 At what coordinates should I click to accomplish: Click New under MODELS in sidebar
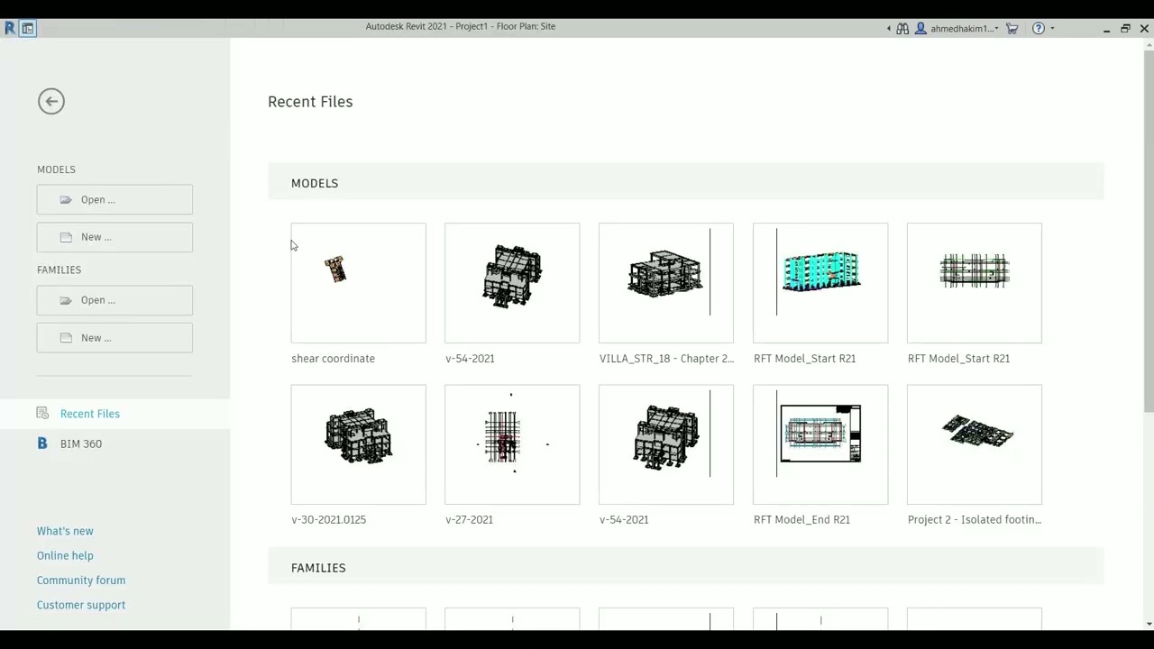coord(114,237)
